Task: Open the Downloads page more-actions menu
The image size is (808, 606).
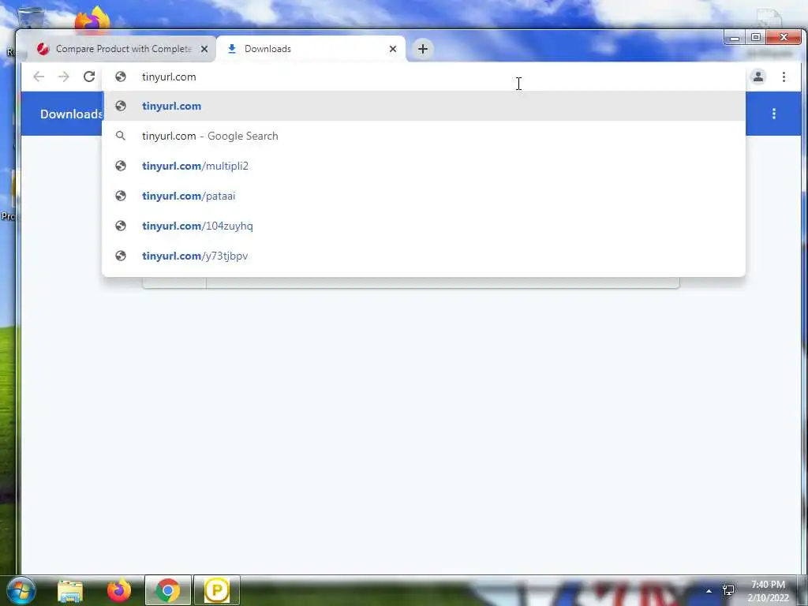Action: [x=774, y=114]
